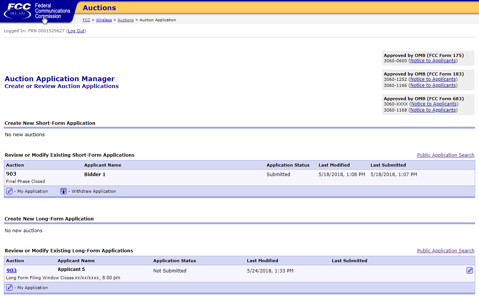Open Notice to Applicants for 3060-0600

pos(433,61)
